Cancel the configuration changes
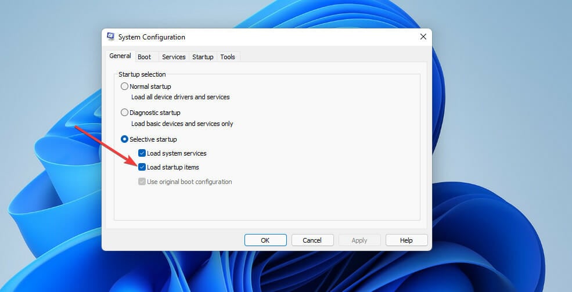 tap(312, 240)
